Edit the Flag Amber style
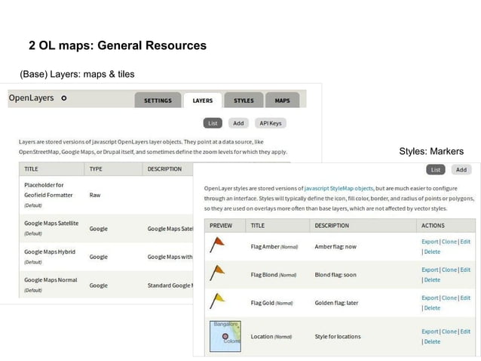 click(465, 242)
